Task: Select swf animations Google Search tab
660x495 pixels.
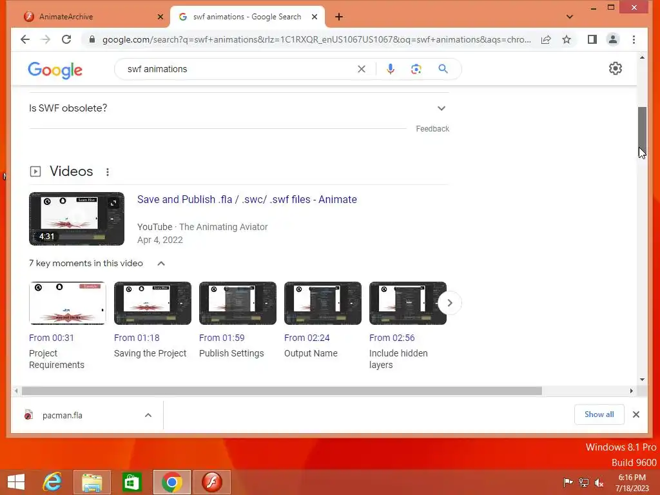Action: (247, 17)
